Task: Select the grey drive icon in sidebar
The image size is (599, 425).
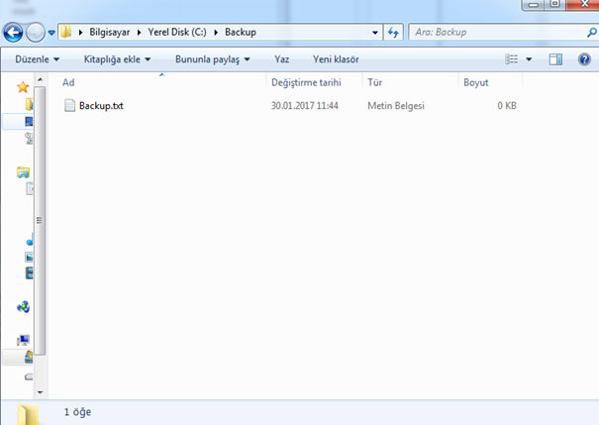Action: [29, 376]
